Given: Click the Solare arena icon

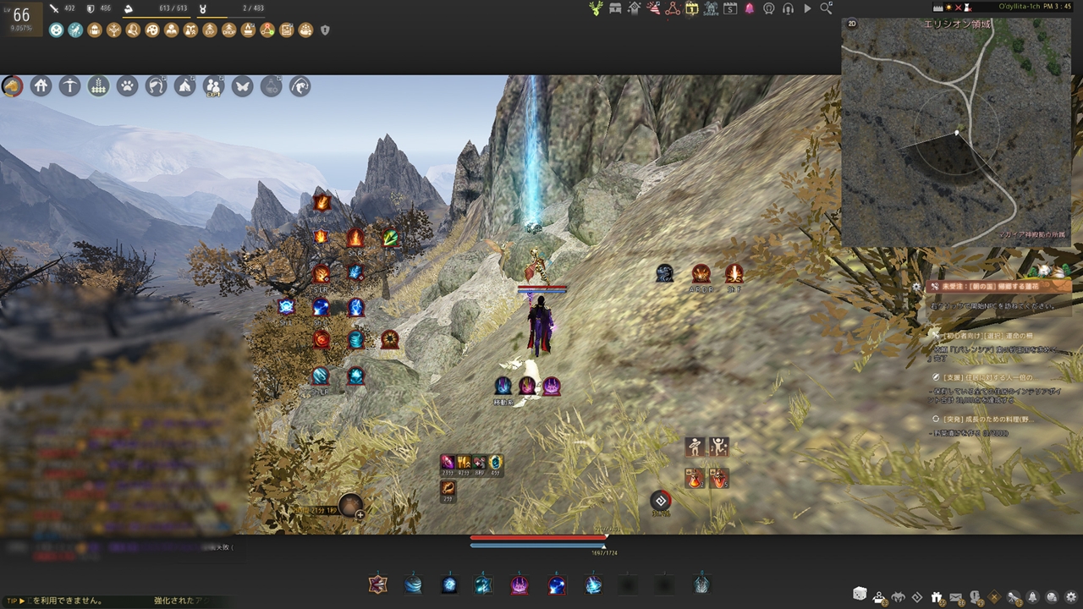Looking at the screenshot, I should coord(710,8).
